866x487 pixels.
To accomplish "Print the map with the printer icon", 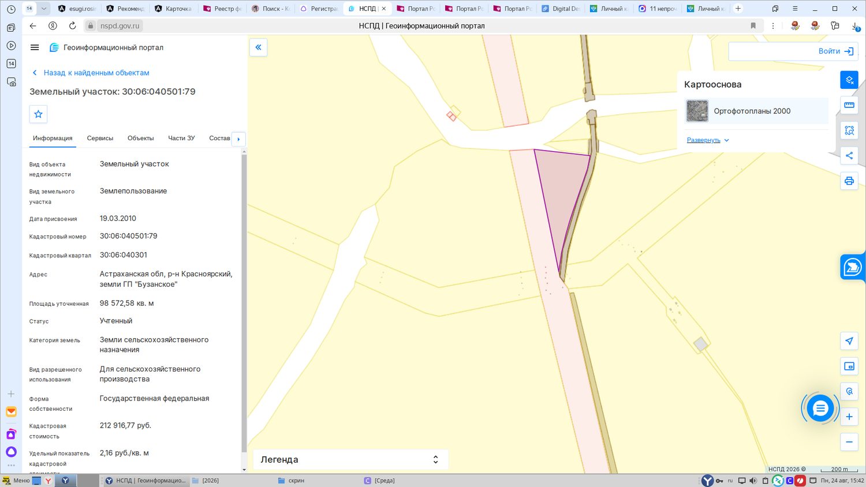I will (849, 181).
